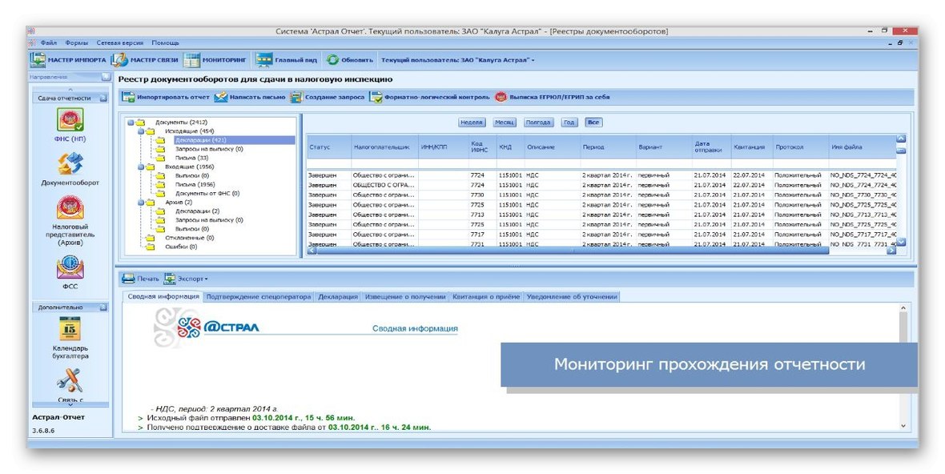The width and height of the screenshot is (945, 474).
Task: Filter by Неделя period
Action: point(471,123)
